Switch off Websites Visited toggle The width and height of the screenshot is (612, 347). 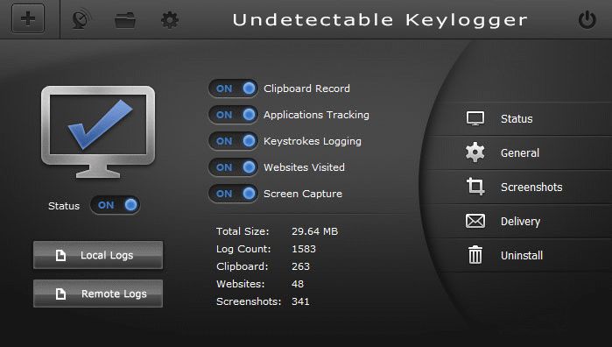(233, 167)
